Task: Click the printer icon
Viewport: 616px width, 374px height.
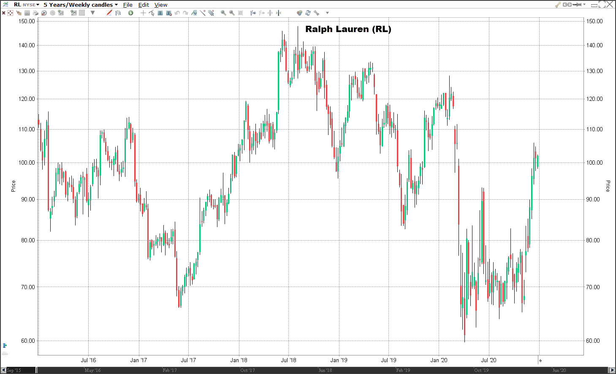Action: [x=35, y=13]
